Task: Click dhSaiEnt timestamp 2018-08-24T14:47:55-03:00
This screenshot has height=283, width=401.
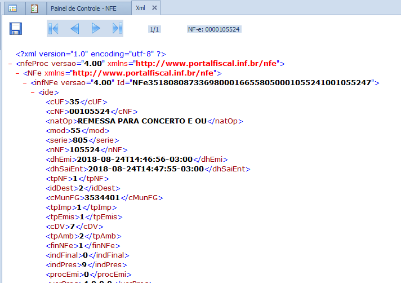Action: [146, 169]
